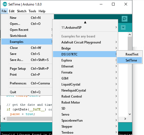
Task: Click the horizontal scrollbar thumb
Action: (30, 119)
